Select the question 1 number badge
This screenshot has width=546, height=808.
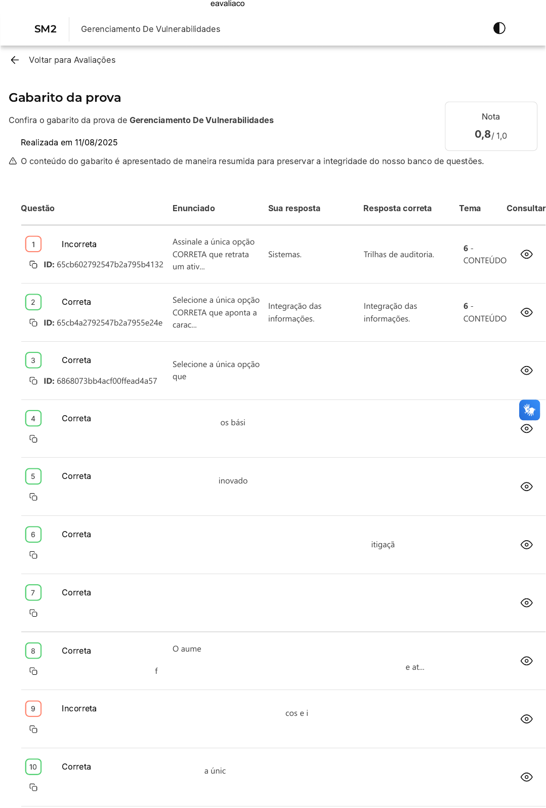coord(33,245)
